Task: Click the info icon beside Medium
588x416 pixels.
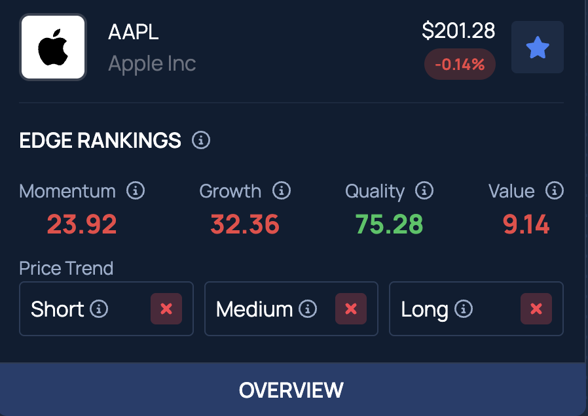Action: click(x=308, y=309)
